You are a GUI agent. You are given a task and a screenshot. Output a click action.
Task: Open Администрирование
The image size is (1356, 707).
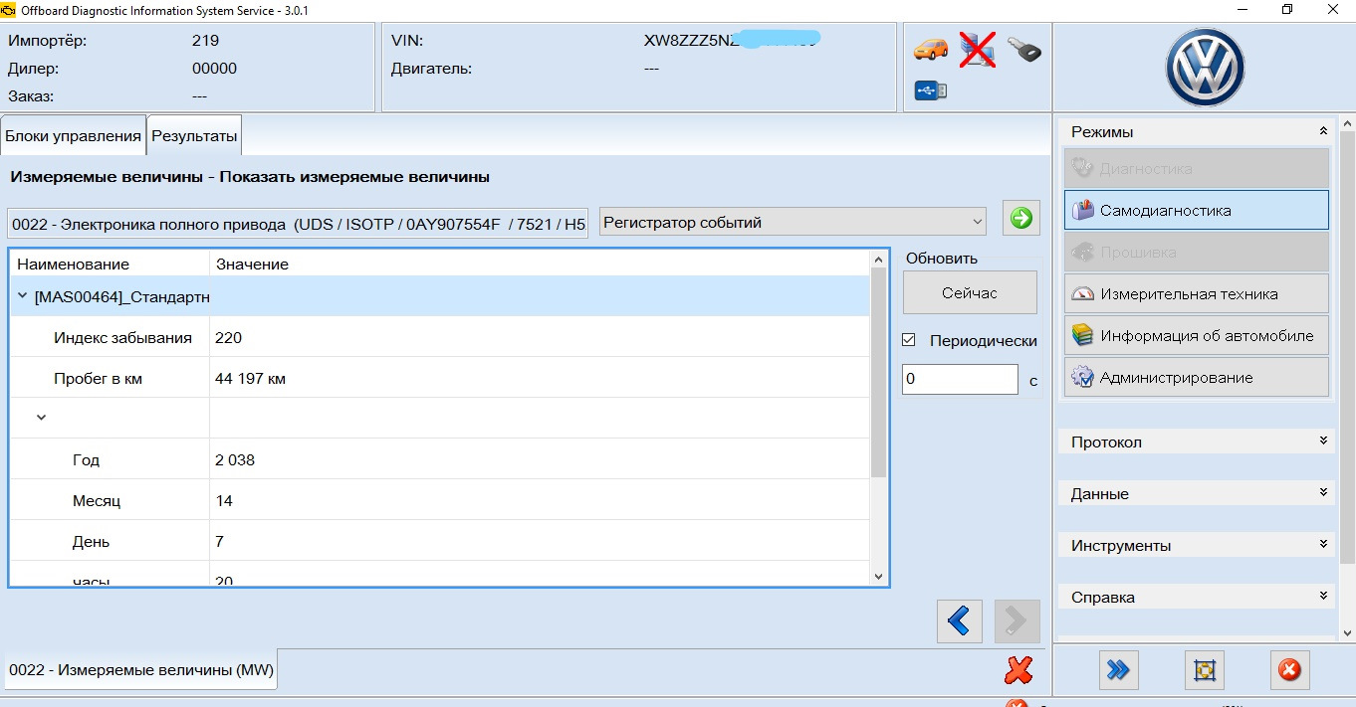[x=1197, y=377]
